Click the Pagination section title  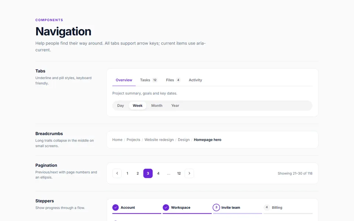[46, 165]
